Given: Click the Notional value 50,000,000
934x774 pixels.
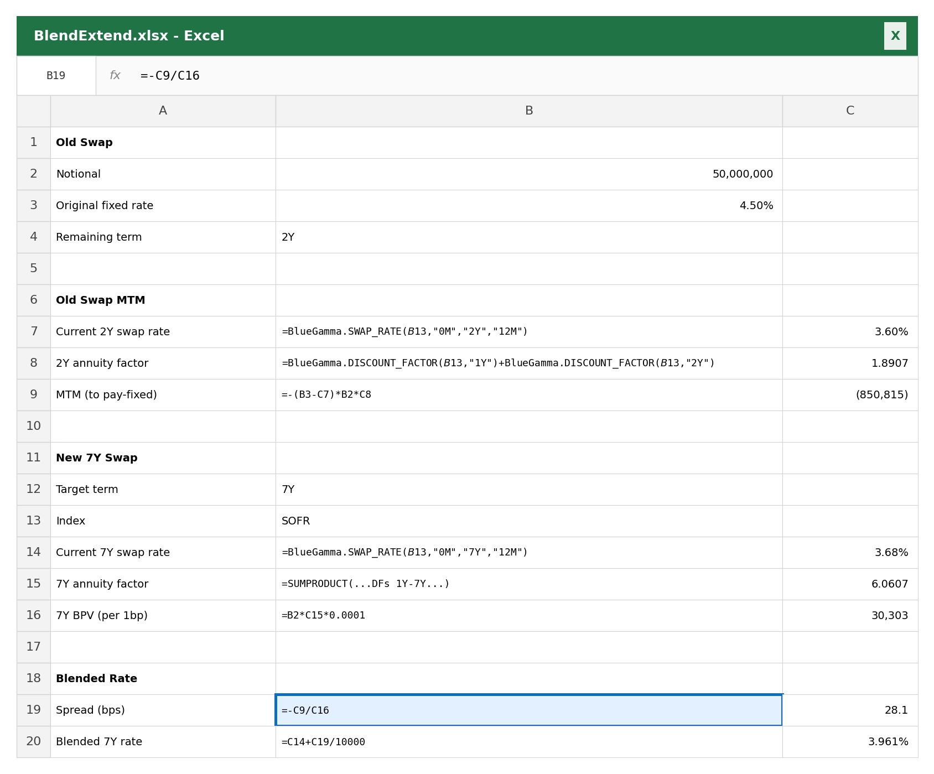Looking at the screenshot, I should (528, 174).
